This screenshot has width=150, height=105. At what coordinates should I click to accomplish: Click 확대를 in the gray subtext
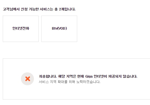point(63,82)
